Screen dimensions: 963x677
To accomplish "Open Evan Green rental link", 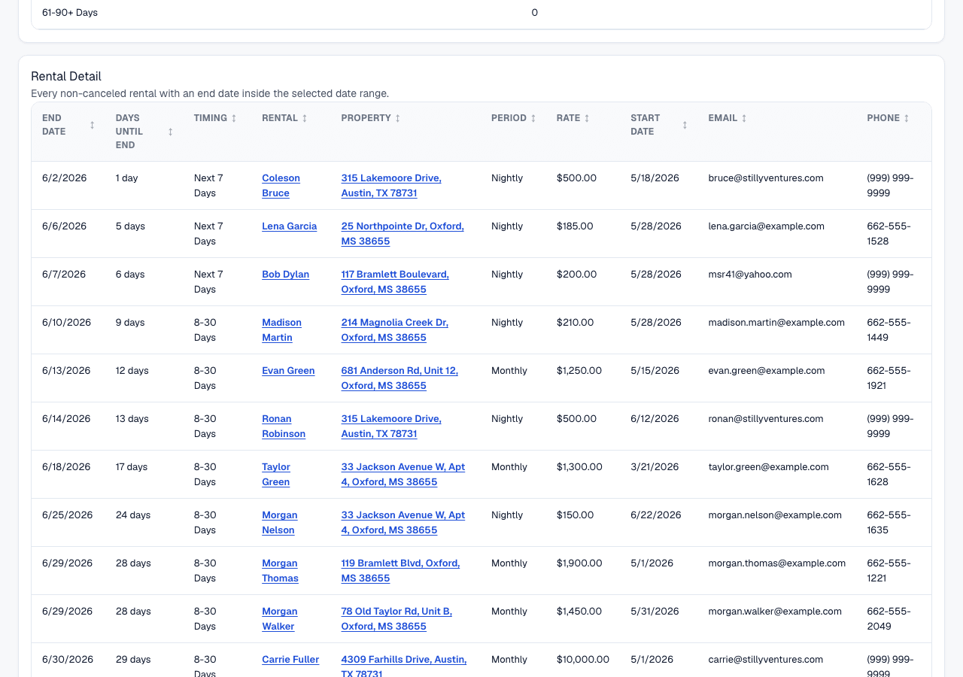I will tap(288, 371).
